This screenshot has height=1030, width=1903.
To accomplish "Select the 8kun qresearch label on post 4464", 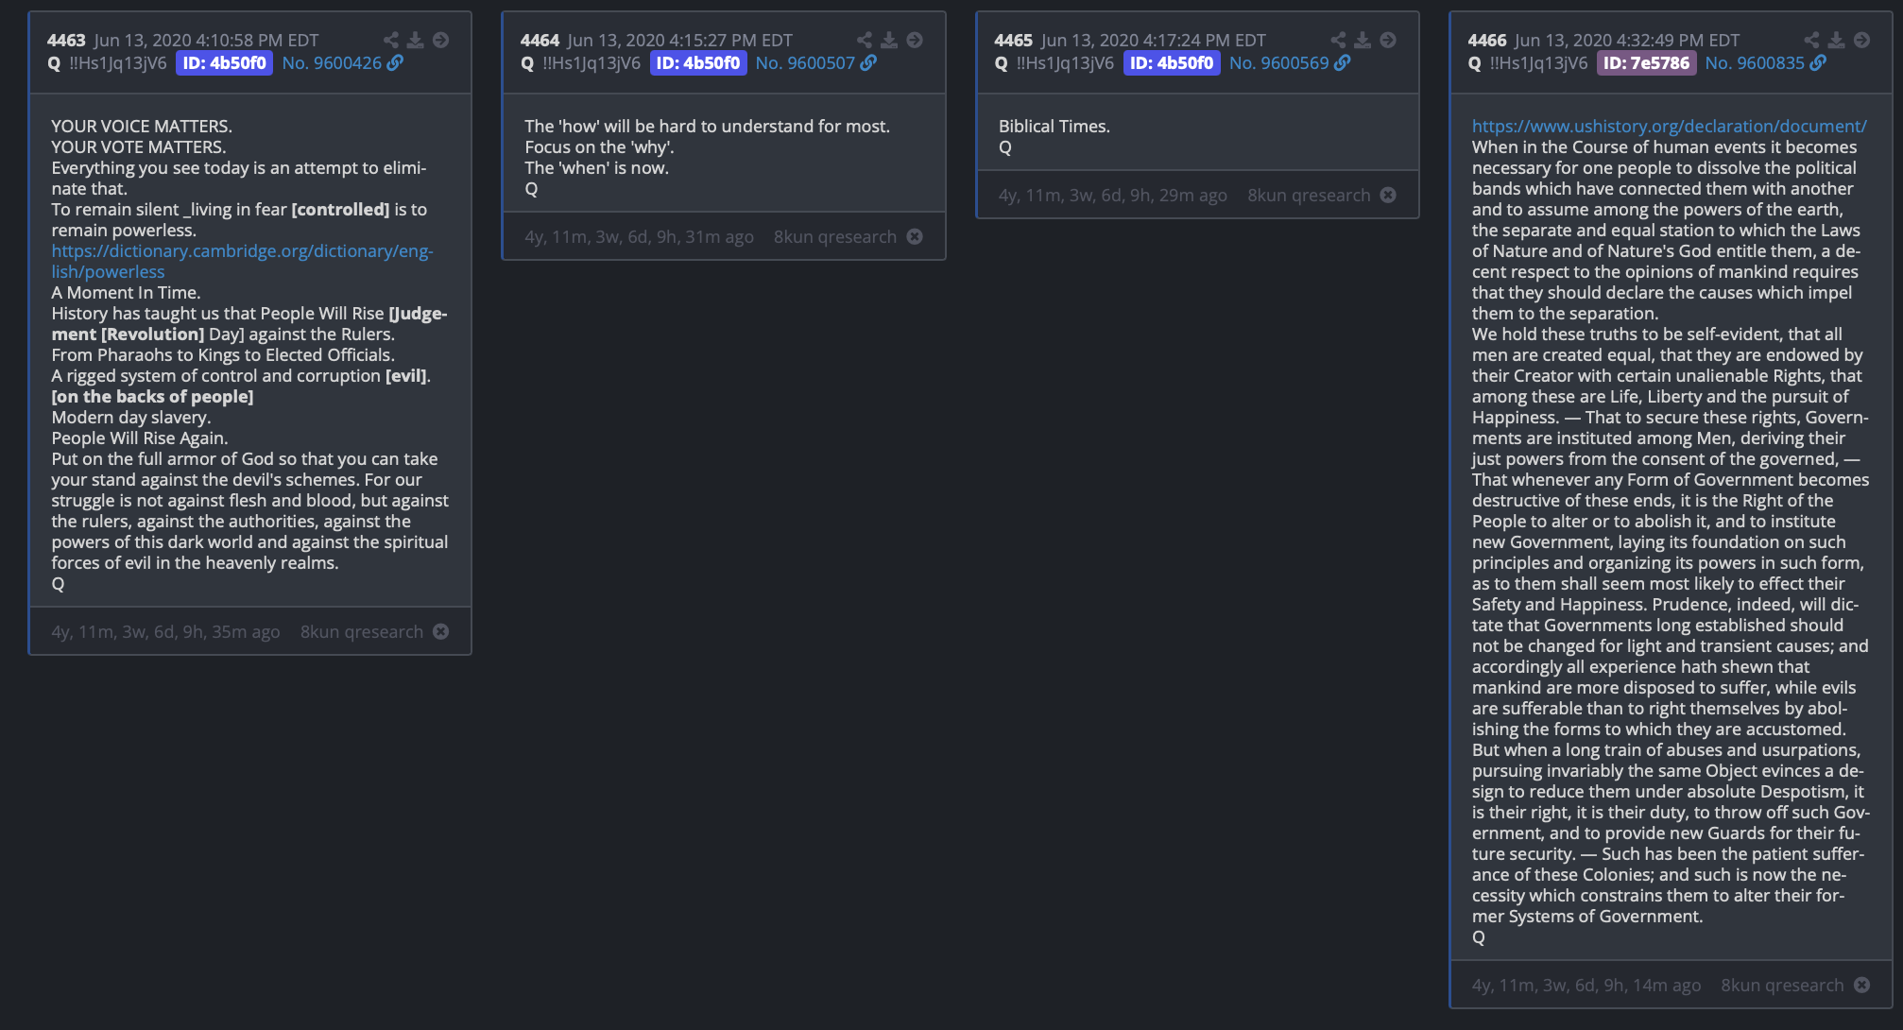I will coord(835,236).
